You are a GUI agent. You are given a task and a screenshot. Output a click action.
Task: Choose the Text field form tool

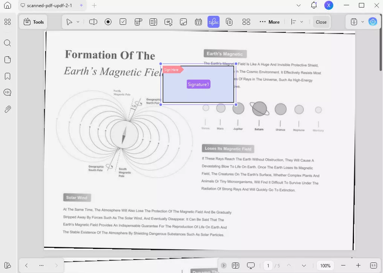(x=93, y=22)
